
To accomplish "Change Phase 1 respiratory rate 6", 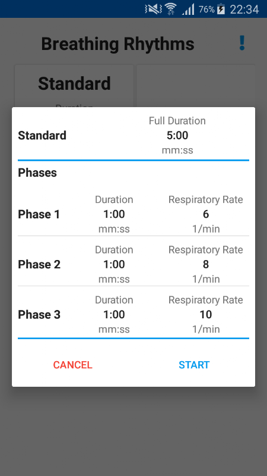I will pos(206,214).
